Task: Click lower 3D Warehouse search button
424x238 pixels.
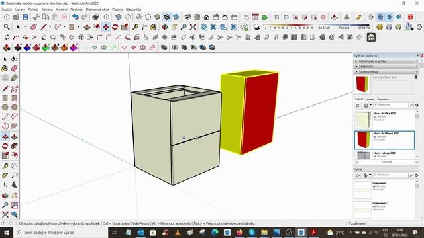Action: 411,175
